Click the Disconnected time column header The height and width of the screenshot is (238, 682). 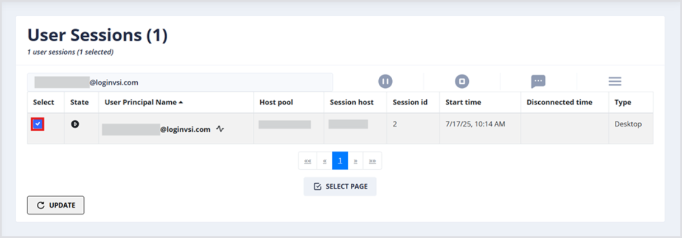(x=559, y=102)
